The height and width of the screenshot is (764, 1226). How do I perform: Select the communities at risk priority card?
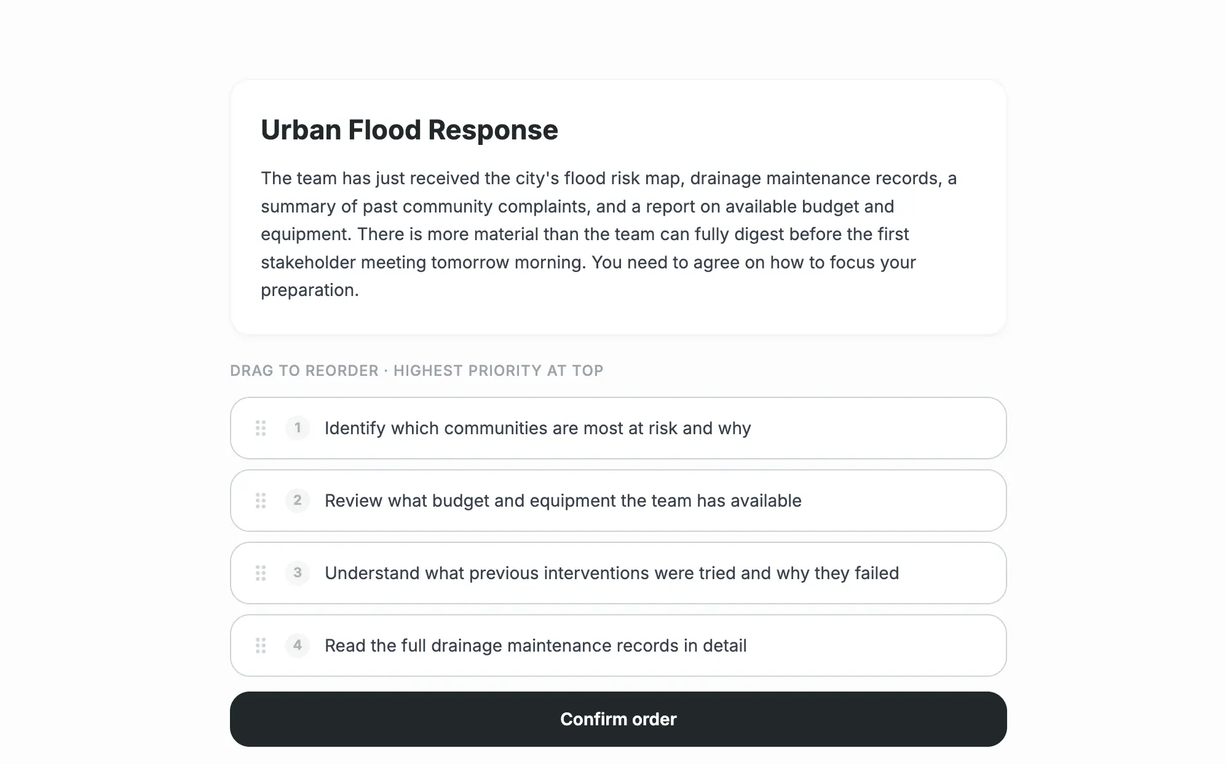pyautogui.click(x=617, y=428)
